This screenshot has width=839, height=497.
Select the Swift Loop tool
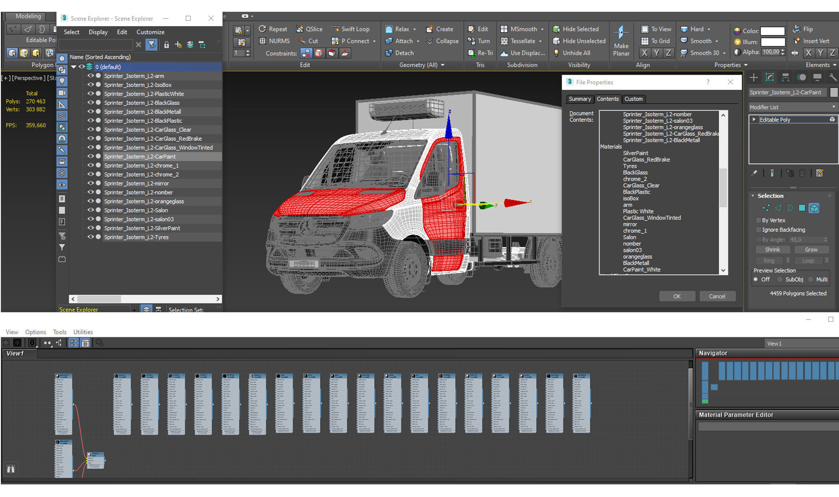[x=355, y=29]
